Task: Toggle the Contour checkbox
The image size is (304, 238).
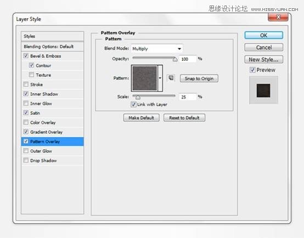Action: 31,65
